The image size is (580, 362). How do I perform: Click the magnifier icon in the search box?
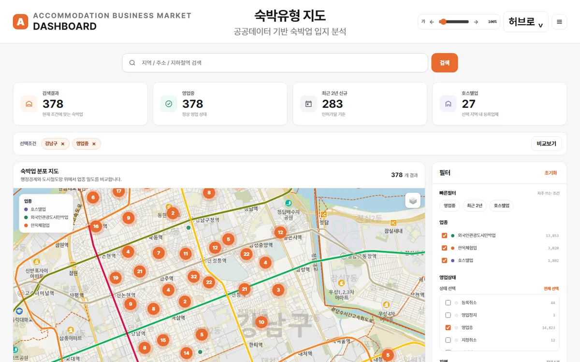132,63
